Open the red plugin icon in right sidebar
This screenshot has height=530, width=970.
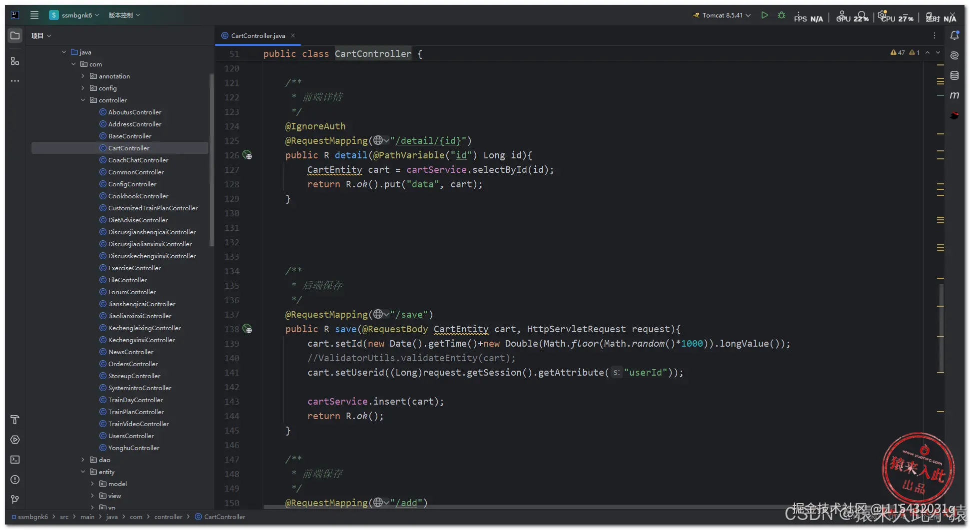click(955, 115)
